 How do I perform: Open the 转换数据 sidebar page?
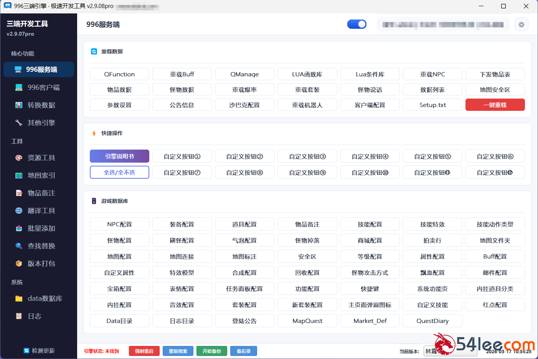(41, 105)
